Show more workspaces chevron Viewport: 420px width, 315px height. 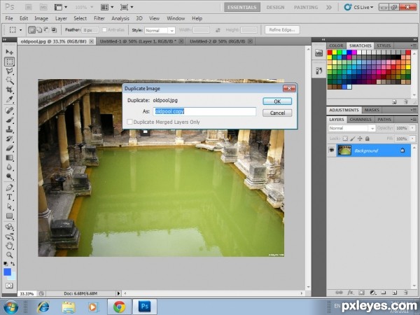click(x=329, y=7)
